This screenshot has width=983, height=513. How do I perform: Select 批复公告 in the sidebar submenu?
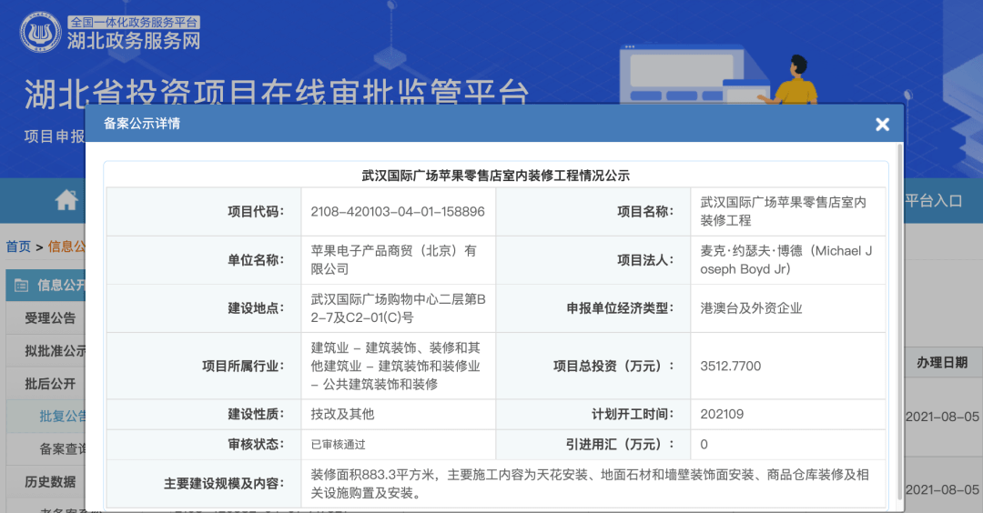[63, 416]
